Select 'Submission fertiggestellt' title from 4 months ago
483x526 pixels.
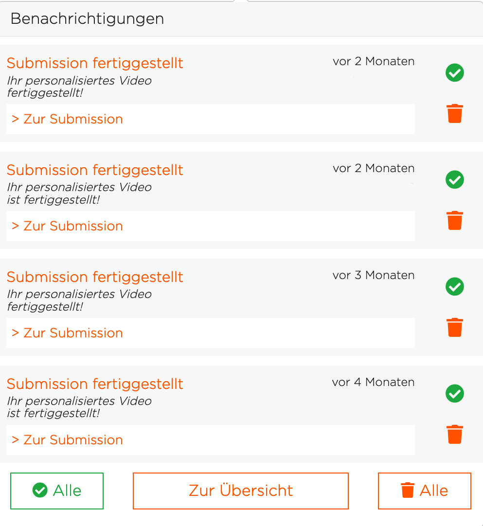click(95, 385)
